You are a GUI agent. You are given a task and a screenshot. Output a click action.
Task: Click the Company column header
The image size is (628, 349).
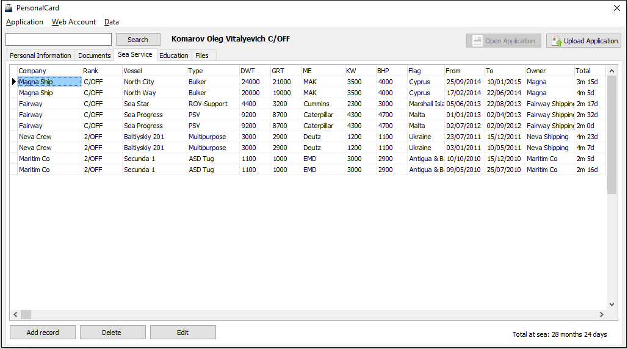click(x=49, y=71)
